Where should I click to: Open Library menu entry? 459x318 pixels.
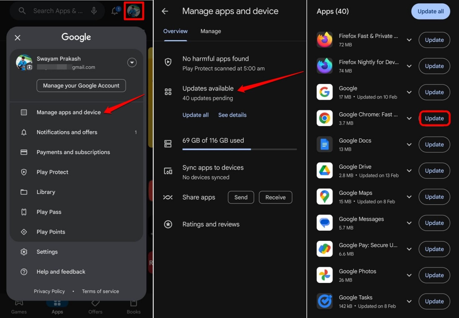click(x=76, y=192)
